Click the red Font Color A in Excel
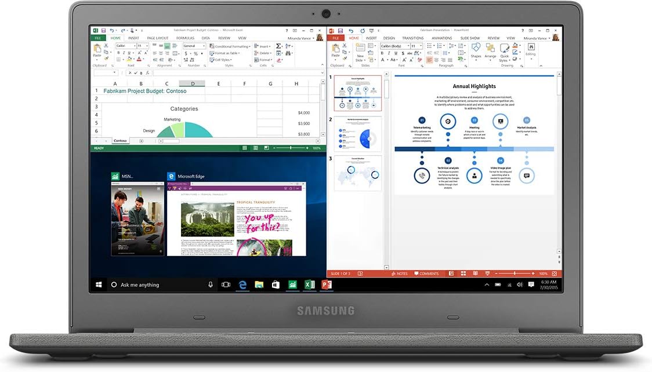652x372 pixels. click(139, 59)
